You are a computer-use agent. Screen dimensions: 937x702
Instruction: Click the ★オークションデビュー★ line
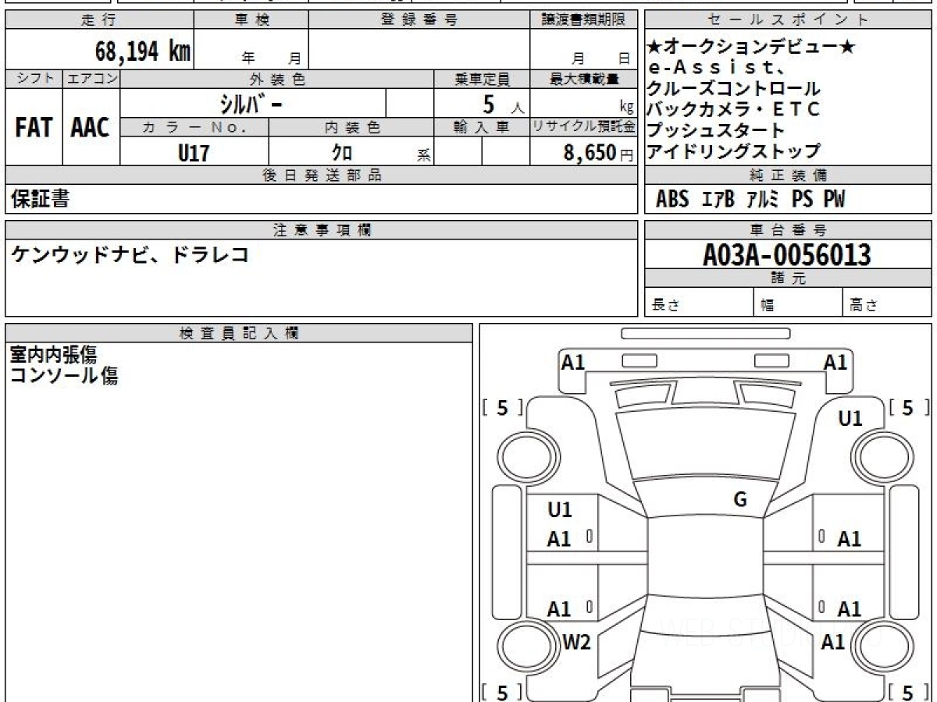point(751,48)
